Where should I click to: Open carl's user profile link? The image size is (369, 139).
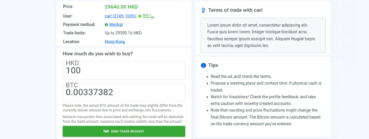point(121,16)
